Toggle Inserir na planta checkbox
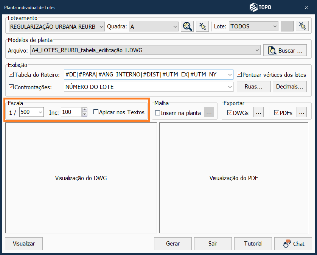The height and width of the screenshot is (255, 317). pyautogui.click(x=157, y=113)
